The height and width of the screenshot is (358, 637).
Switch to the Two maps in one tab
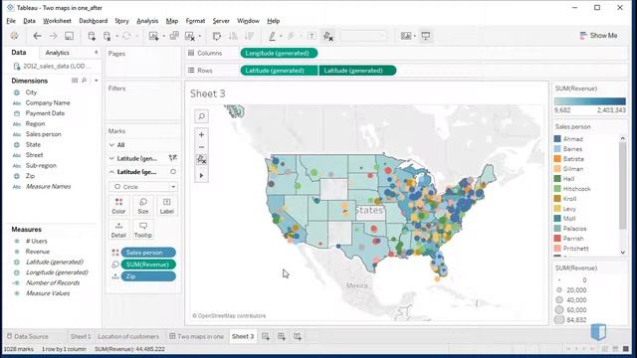click(x=196, y=336)
